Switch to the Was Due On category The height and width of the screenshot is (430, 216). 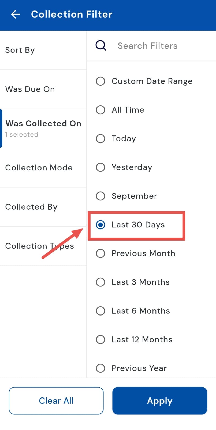pyautogui.click(x=43, y=89)
